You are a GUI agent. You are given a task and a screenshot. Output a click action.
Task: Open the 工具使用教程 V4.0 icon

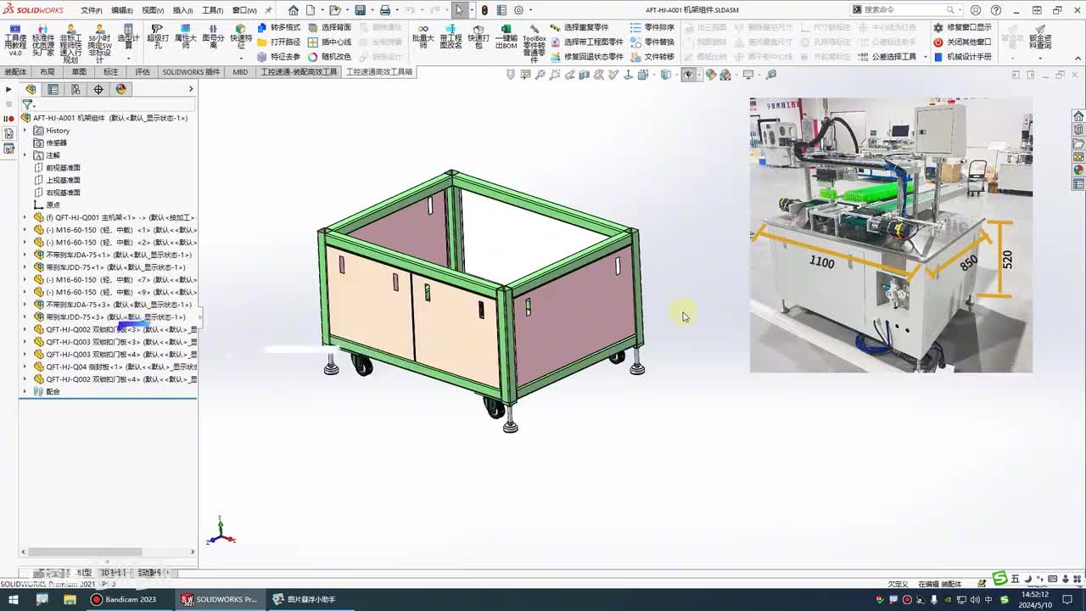[x=15, y=40]
